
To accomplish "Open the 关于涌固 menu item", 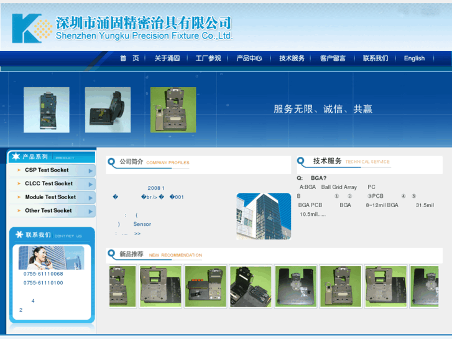I will (167, 58).
